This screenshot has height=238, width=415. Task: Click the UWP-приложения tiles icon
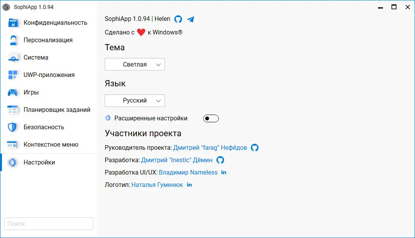point(13,75)
